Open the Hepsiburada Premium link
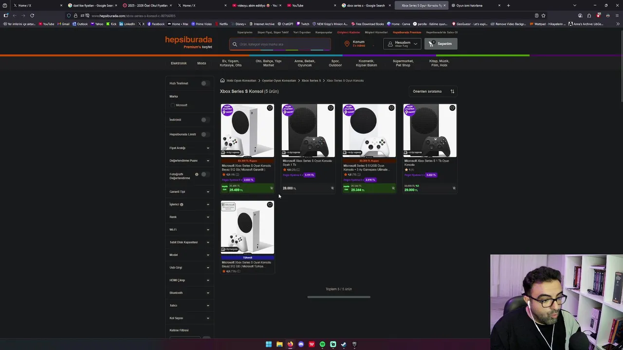 pos(407,33)
